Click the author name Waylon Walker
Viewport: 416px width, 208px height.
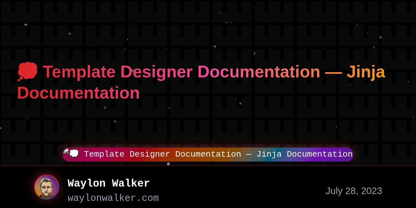[x=109, y=183]
